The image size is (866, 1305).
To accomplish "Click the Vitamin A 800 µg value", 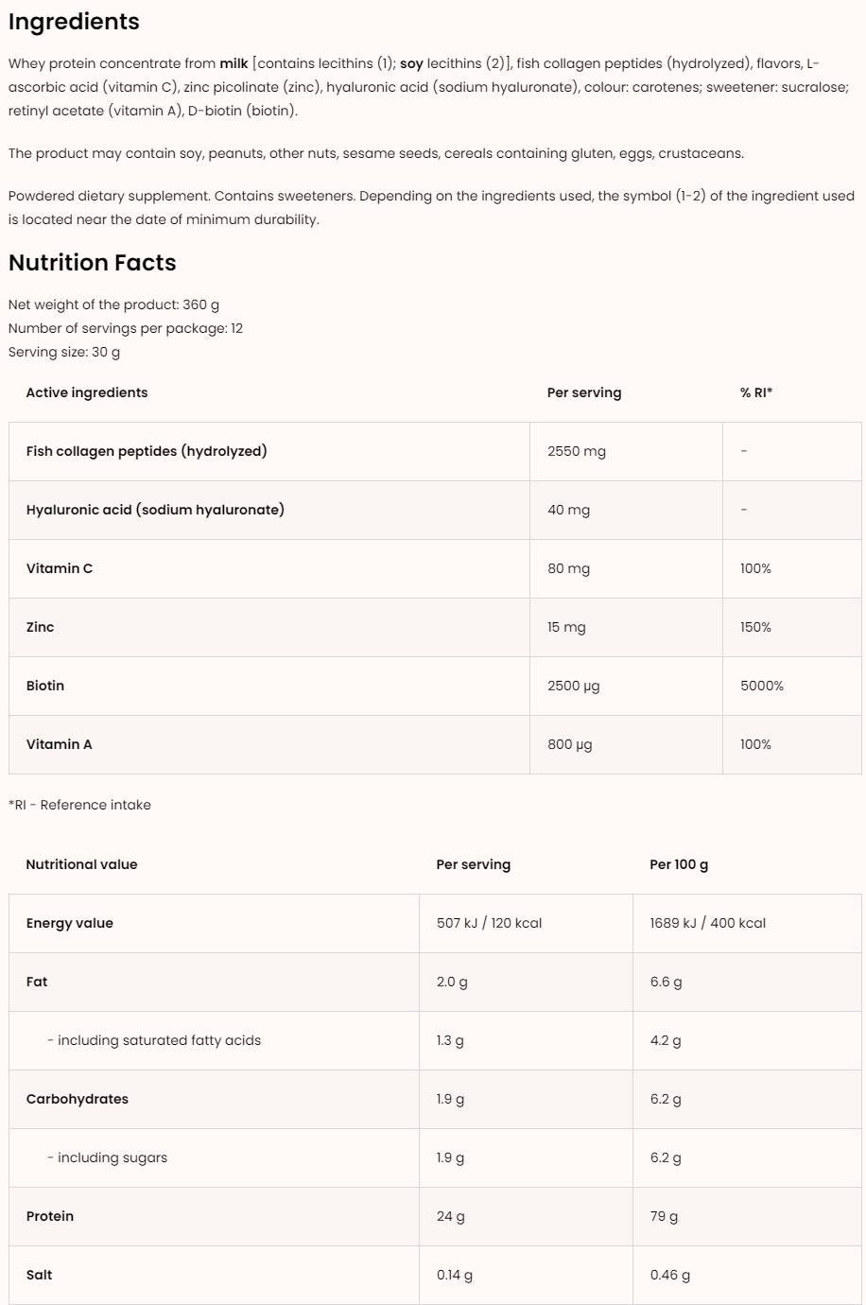I will point(569,744).
